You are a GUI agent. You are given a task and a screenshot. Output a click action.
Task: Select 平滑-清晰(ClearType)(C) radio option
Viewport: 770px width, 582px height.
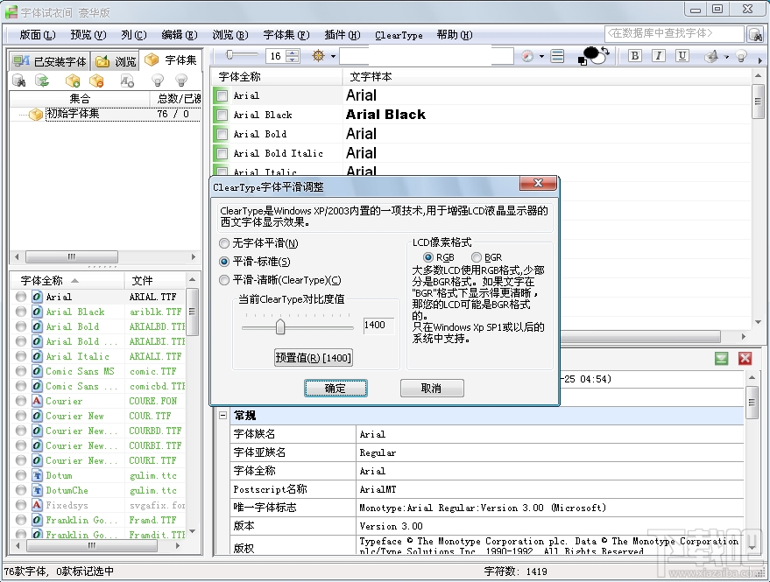pyautogui.click(x=224, y=280)
